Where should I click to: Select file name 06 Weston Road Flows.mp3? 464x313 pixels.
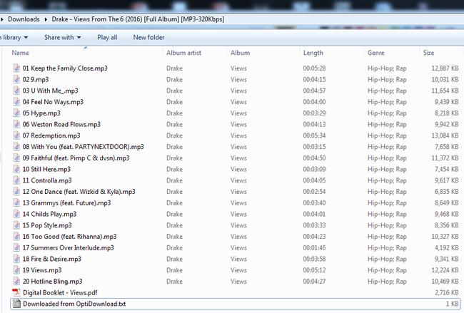point(61,125)
